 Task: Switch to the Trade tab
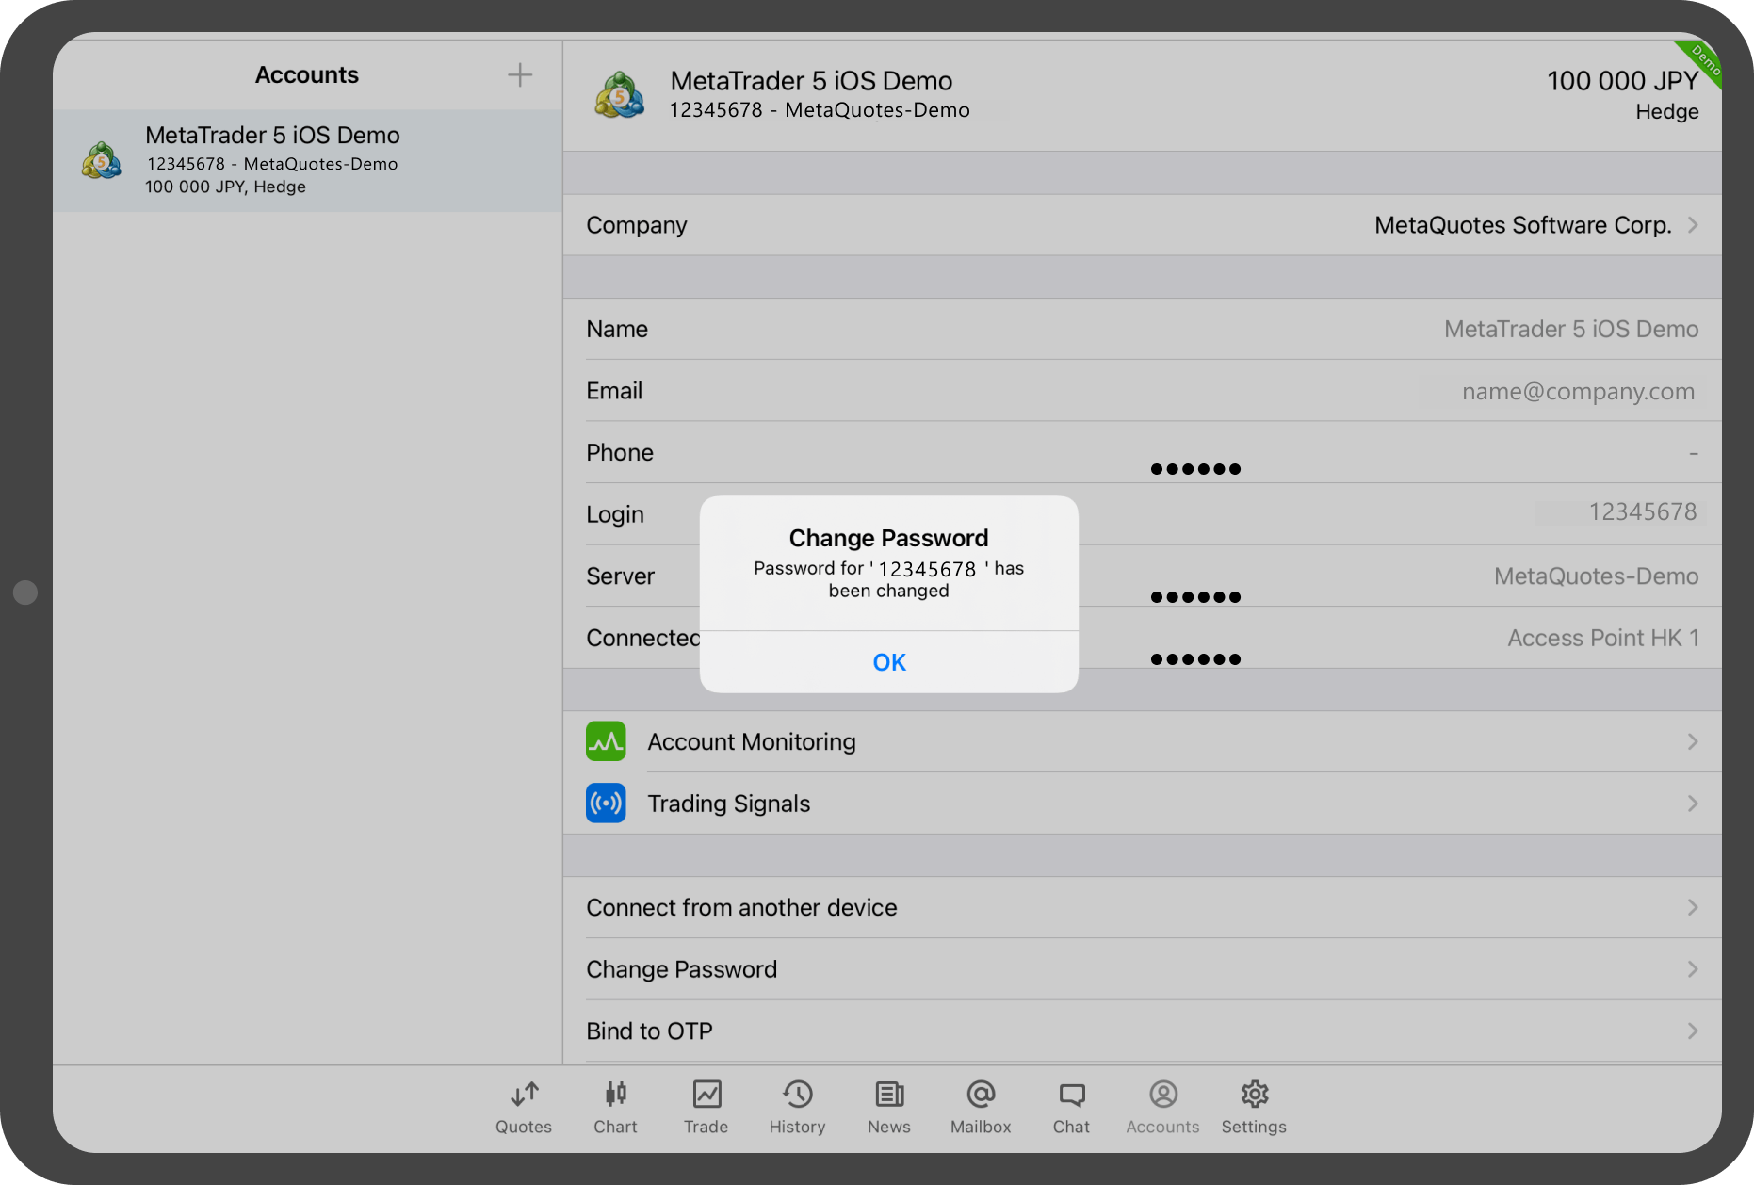click(x=706, y=1107)
